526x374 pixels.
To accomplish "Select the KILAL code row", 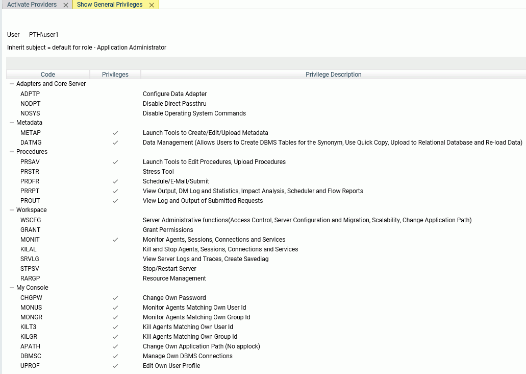I will click(28, 250).
